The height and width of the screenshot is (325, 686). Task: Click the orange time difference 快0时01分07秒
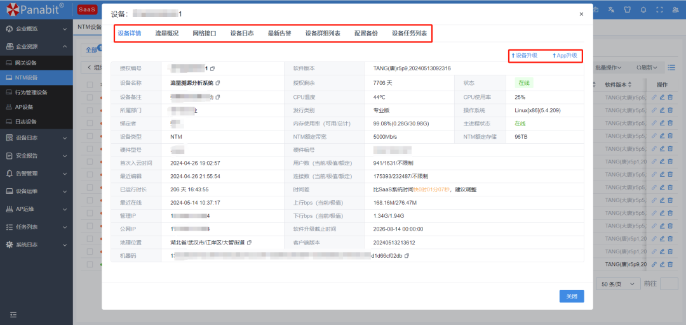(432, 190)
